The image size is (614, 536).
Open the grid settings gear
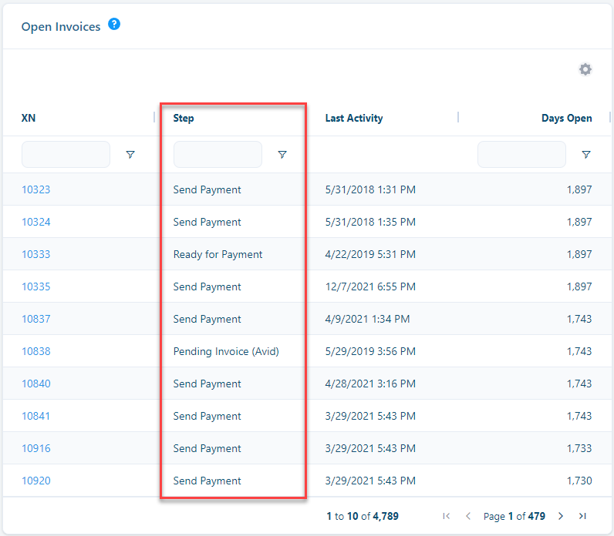[x=585, y=69]
